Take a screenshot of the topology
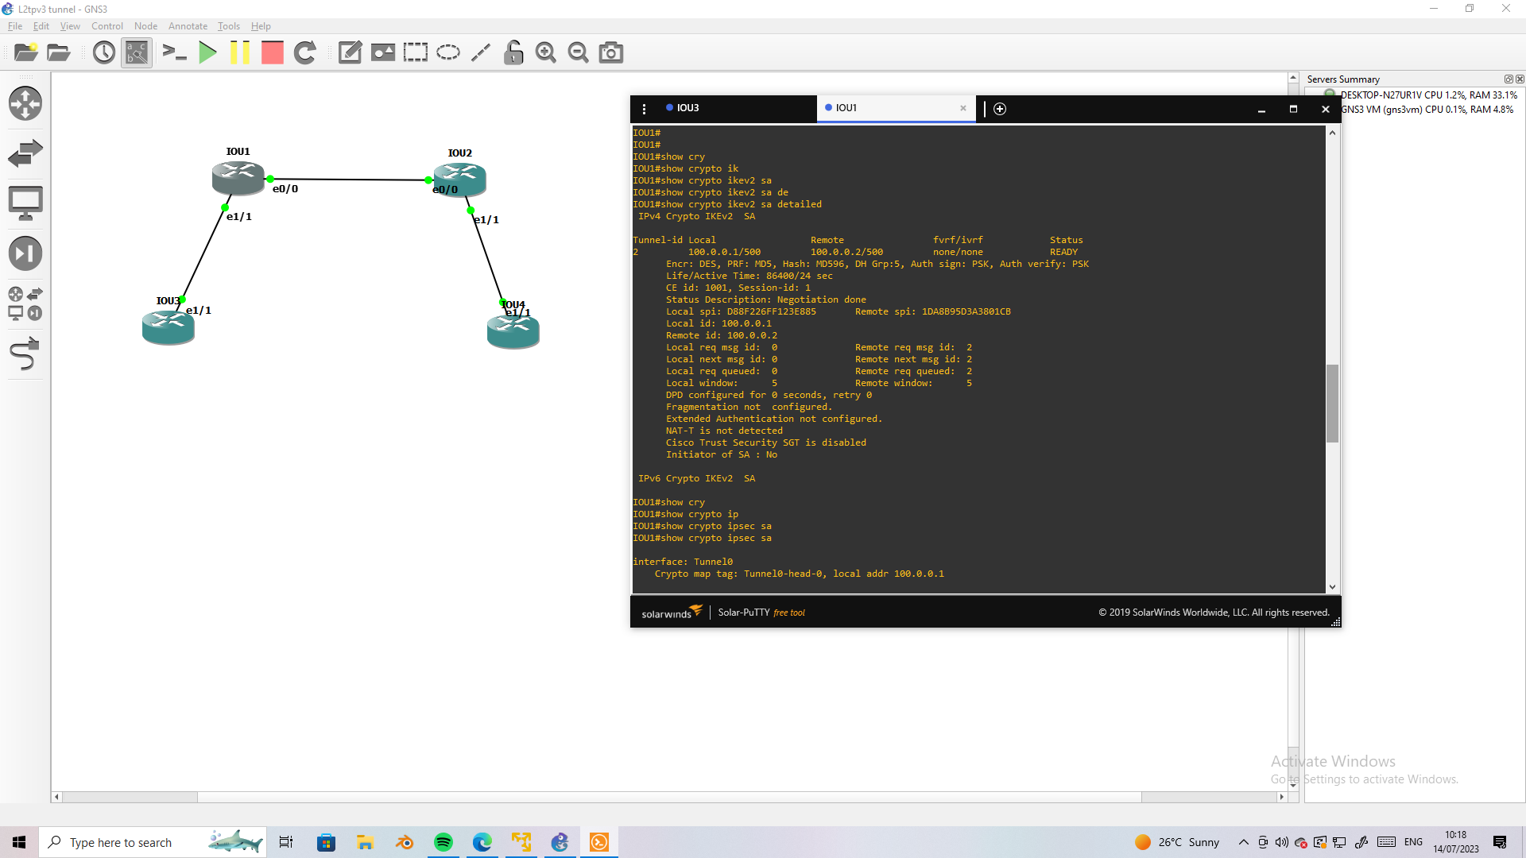 point(610,52)
